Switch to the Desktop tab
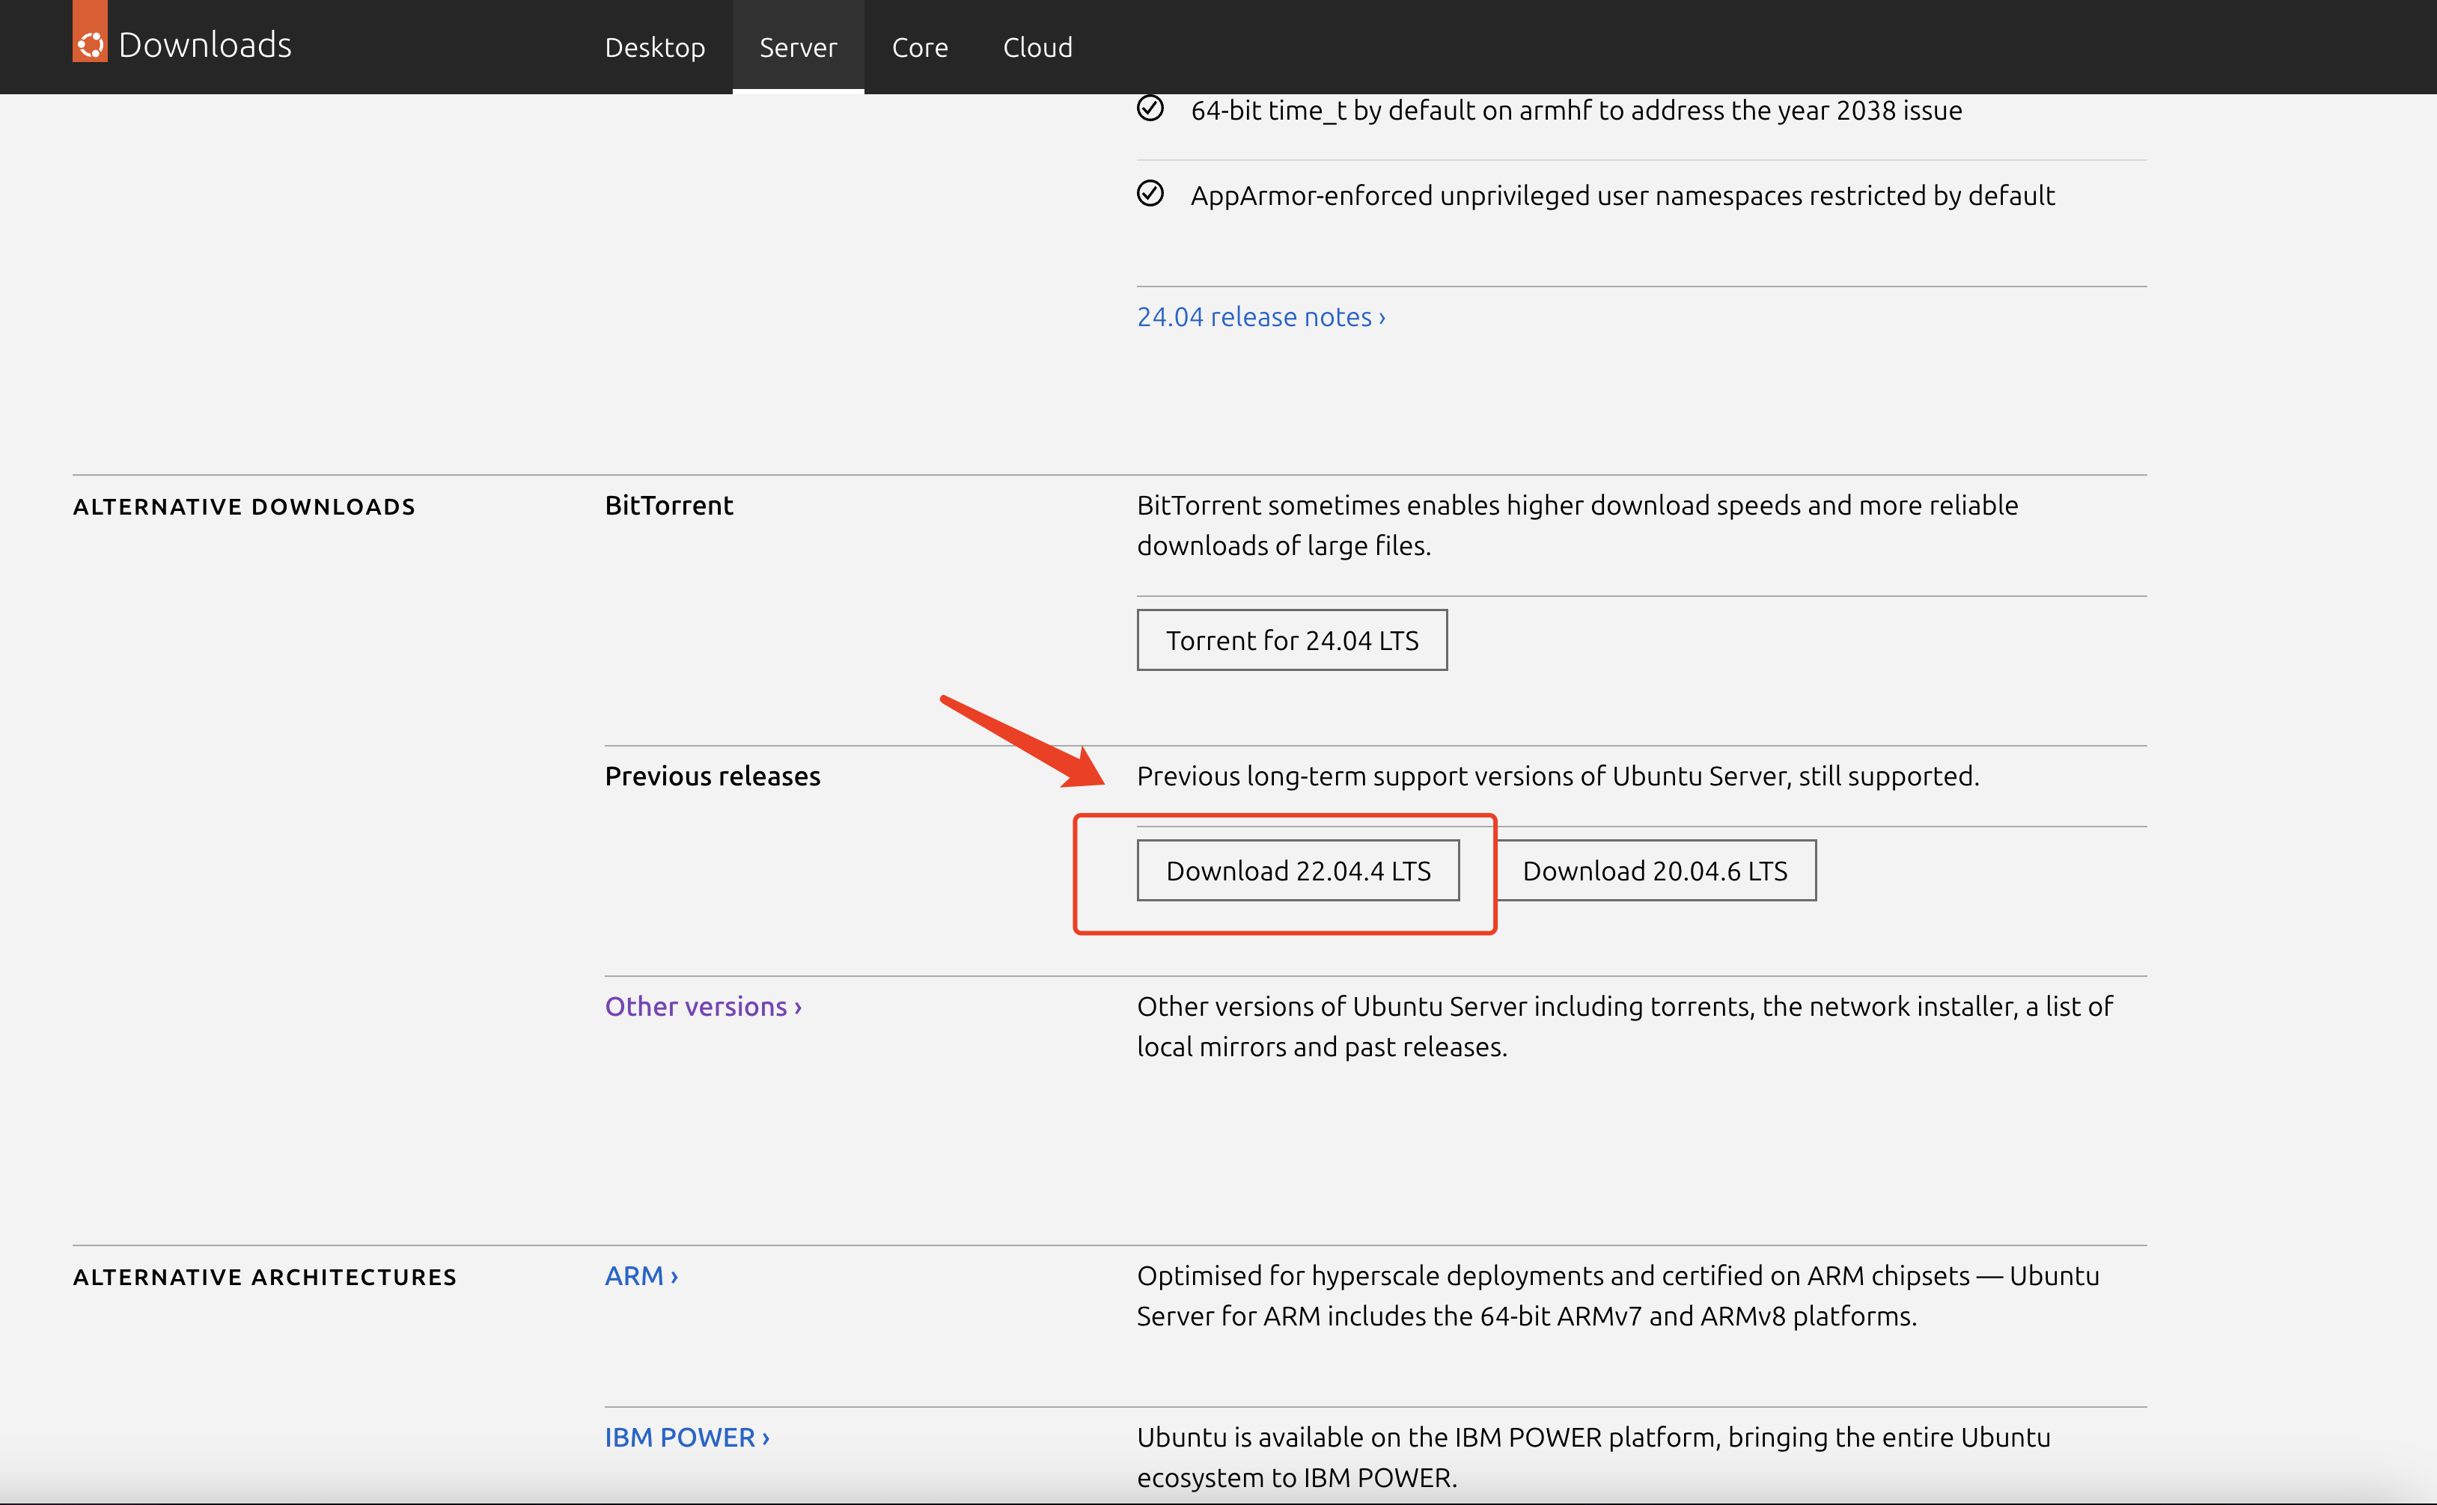This screenshot has width=2437, height=1505. (x=656, y=47)
